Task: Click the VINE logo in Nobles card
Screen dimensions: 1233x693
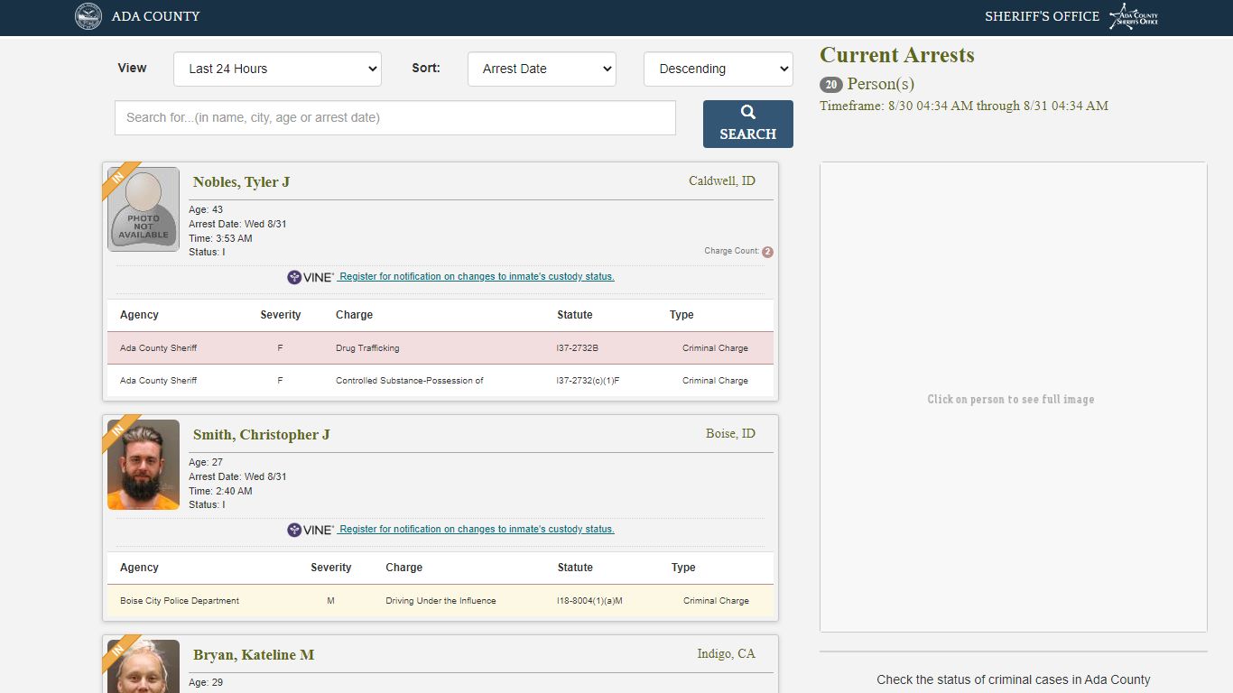Action: [311, 277]
